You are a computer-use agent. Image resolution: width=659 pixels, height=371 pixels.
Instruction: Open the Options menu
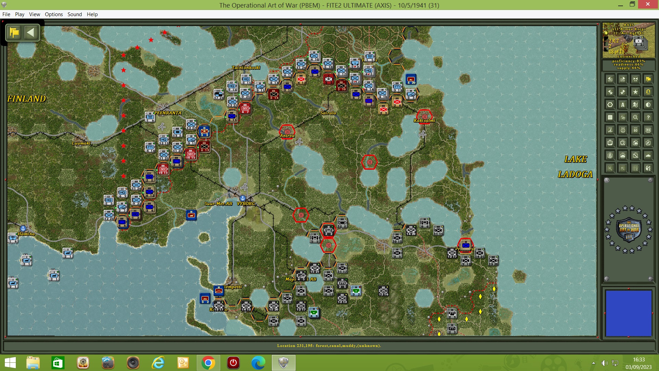[x=54, y=14]
